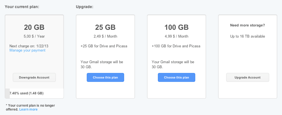Click the Up to 16 TB available text
The image size is (282, 115).
point(247,36)
